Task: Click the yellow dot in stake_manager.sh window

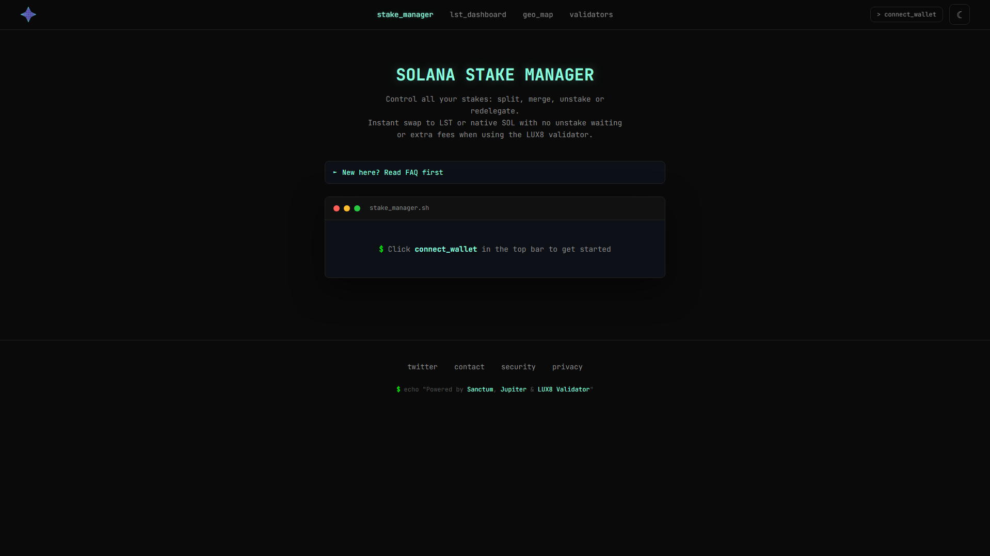Action: pos(347,208)
